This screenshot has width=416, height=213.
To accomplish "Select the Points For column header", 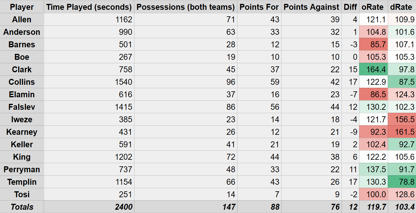I will [x=259, y=7].
